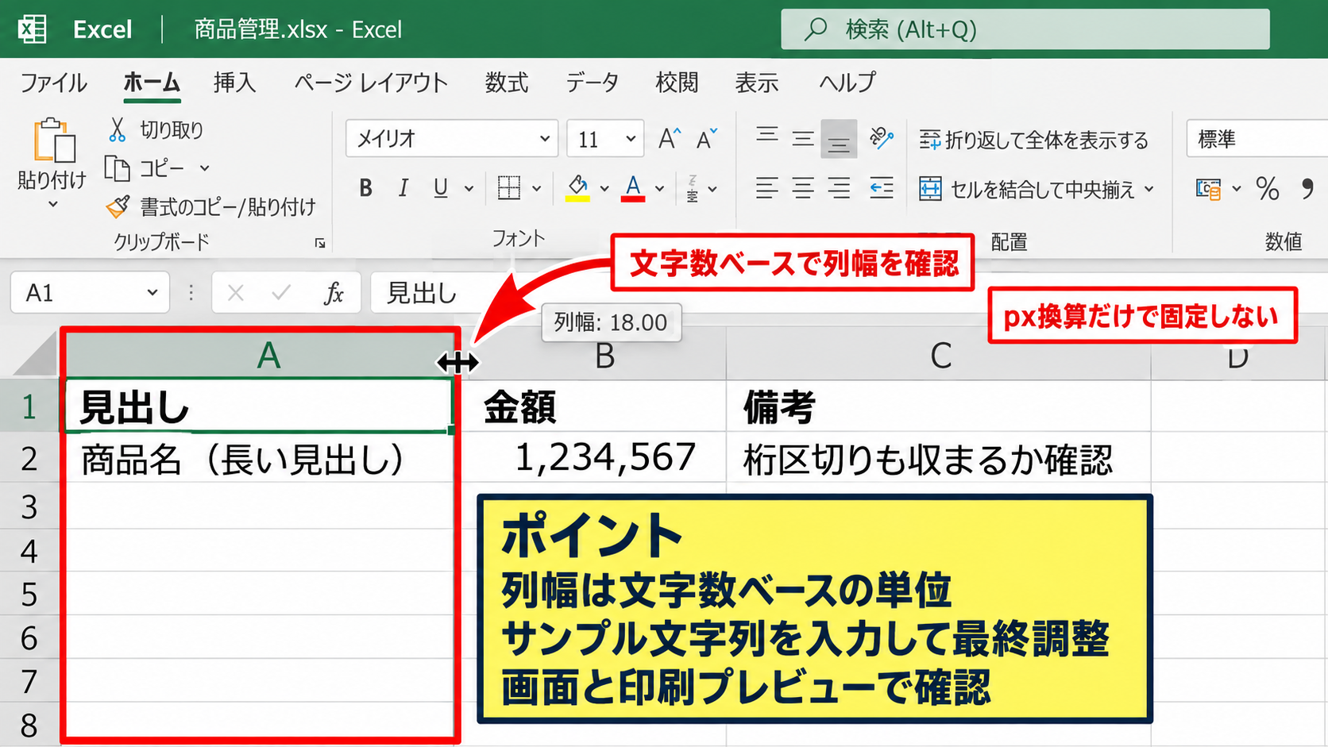
Task: Toggle Underline formatting
Action: (441, 188)
